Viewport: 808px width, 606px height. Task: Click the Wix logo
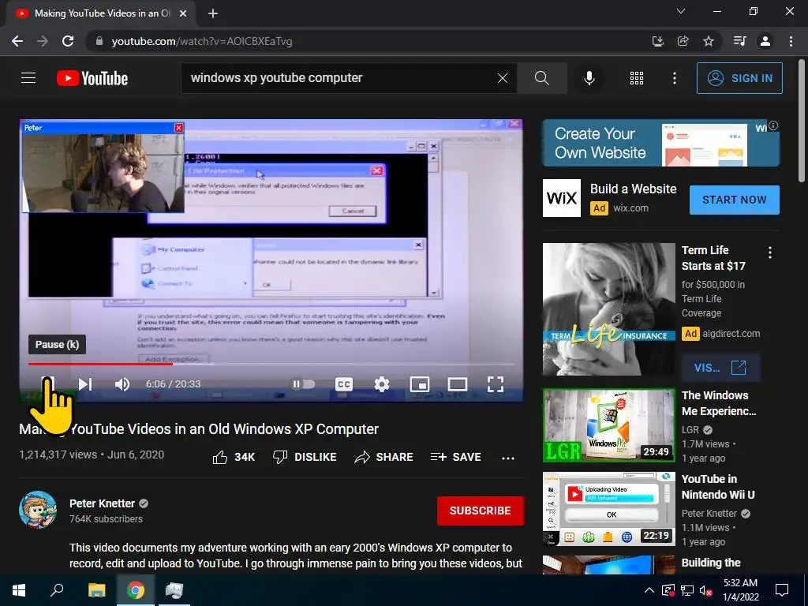(562, 198)
